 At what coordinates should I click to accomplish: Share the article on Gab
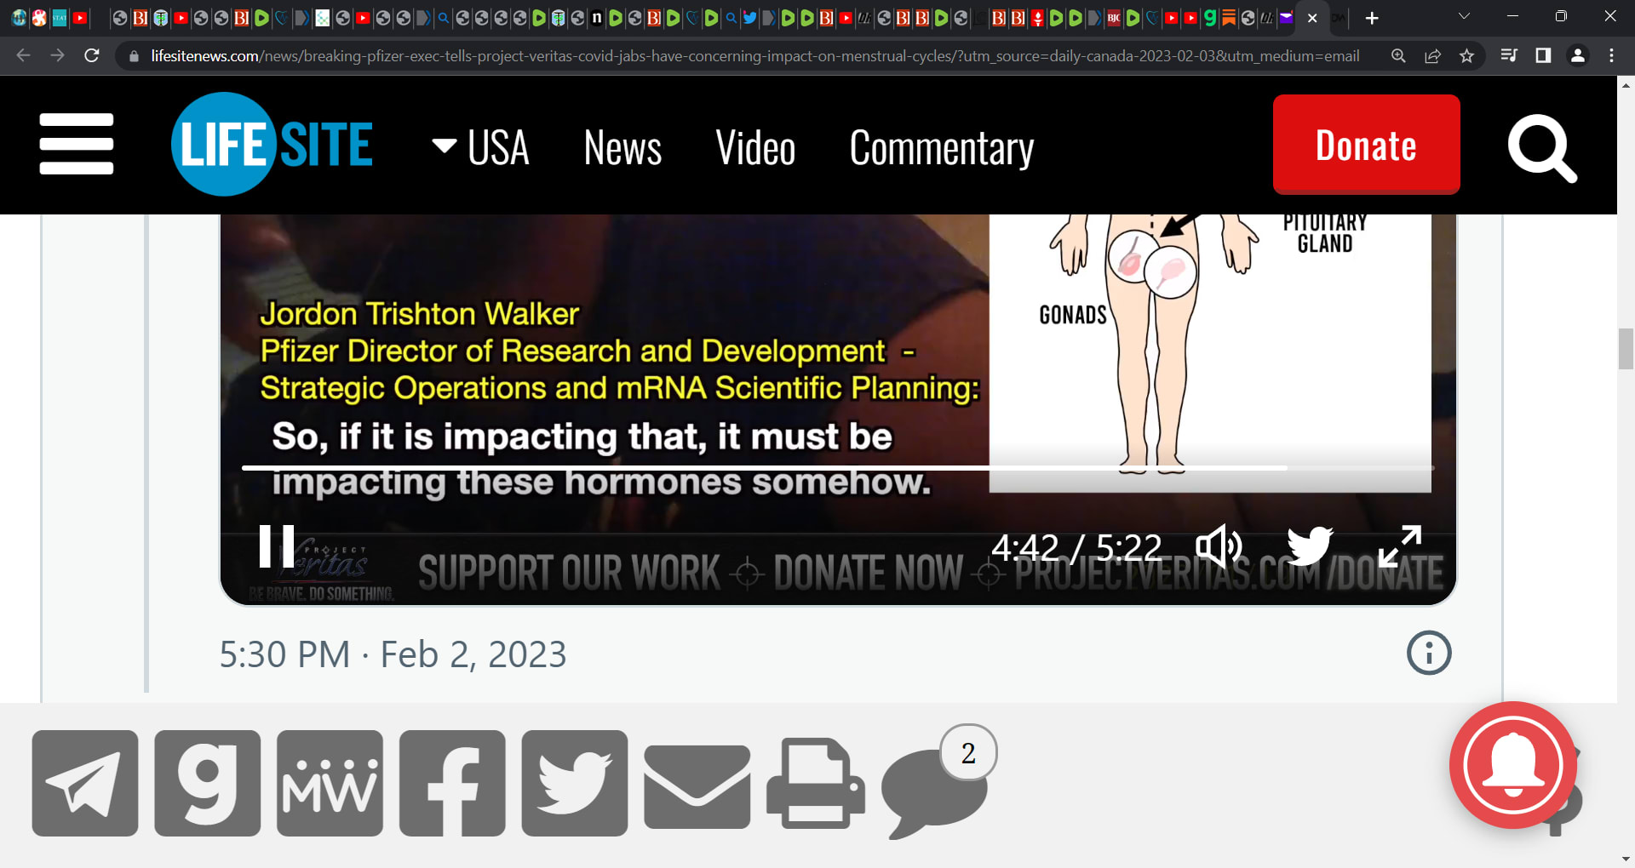coord(208,783)
